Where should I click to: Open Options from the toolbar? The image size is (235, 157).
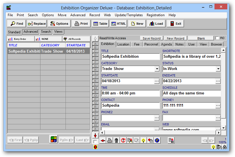pos(59,24)
